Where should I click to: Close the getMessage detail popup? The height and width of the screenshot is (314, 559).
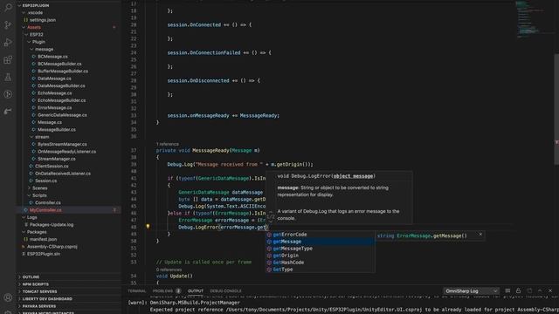[x=480, y=235]
